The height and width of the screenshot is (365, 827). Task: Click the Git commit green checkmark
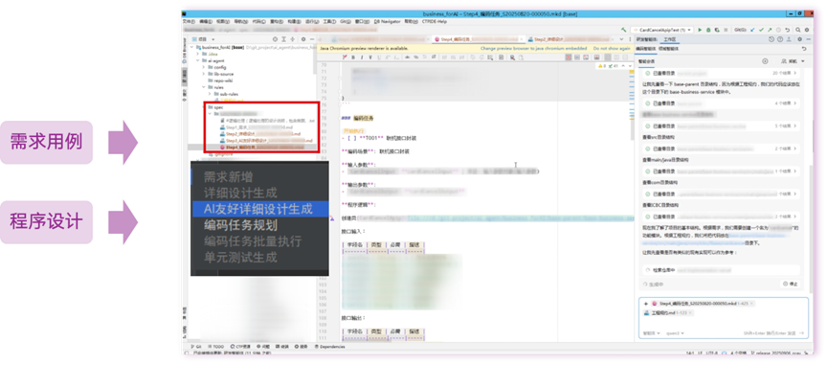[x=761, y=30]
